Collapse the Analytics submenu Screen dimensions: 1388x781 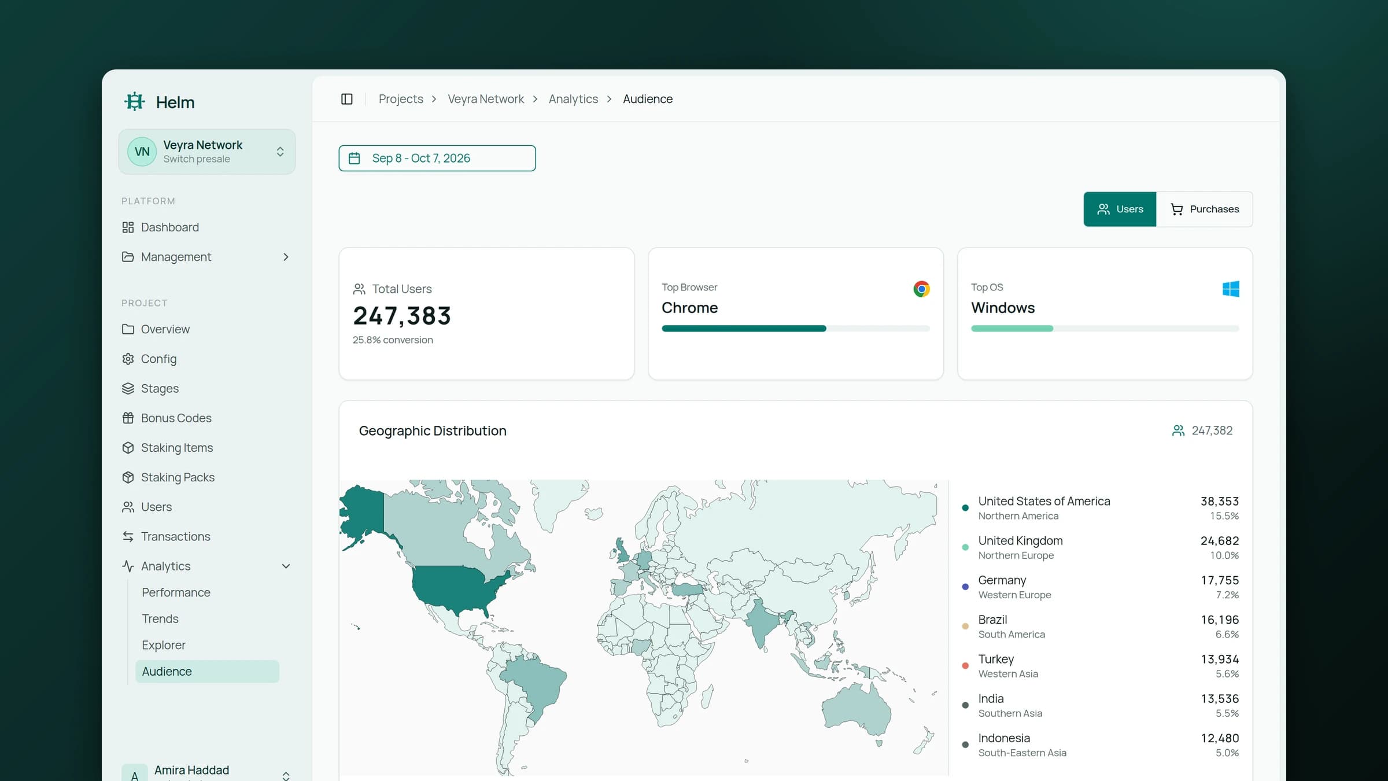286,566
